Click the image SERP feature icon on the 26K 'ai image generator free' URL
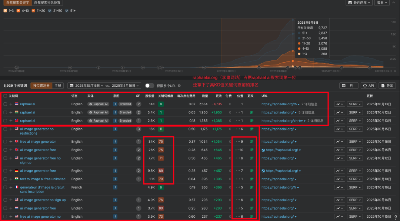This screenshot has width=400, height=221. 263,150
